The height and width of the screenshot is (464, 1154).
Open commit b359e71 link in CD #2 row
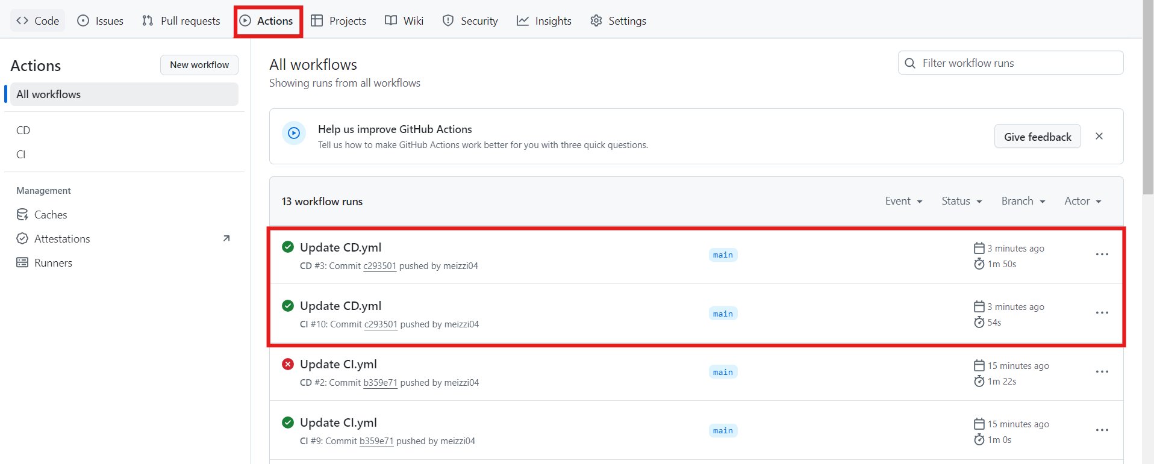(x=380, y=383)
